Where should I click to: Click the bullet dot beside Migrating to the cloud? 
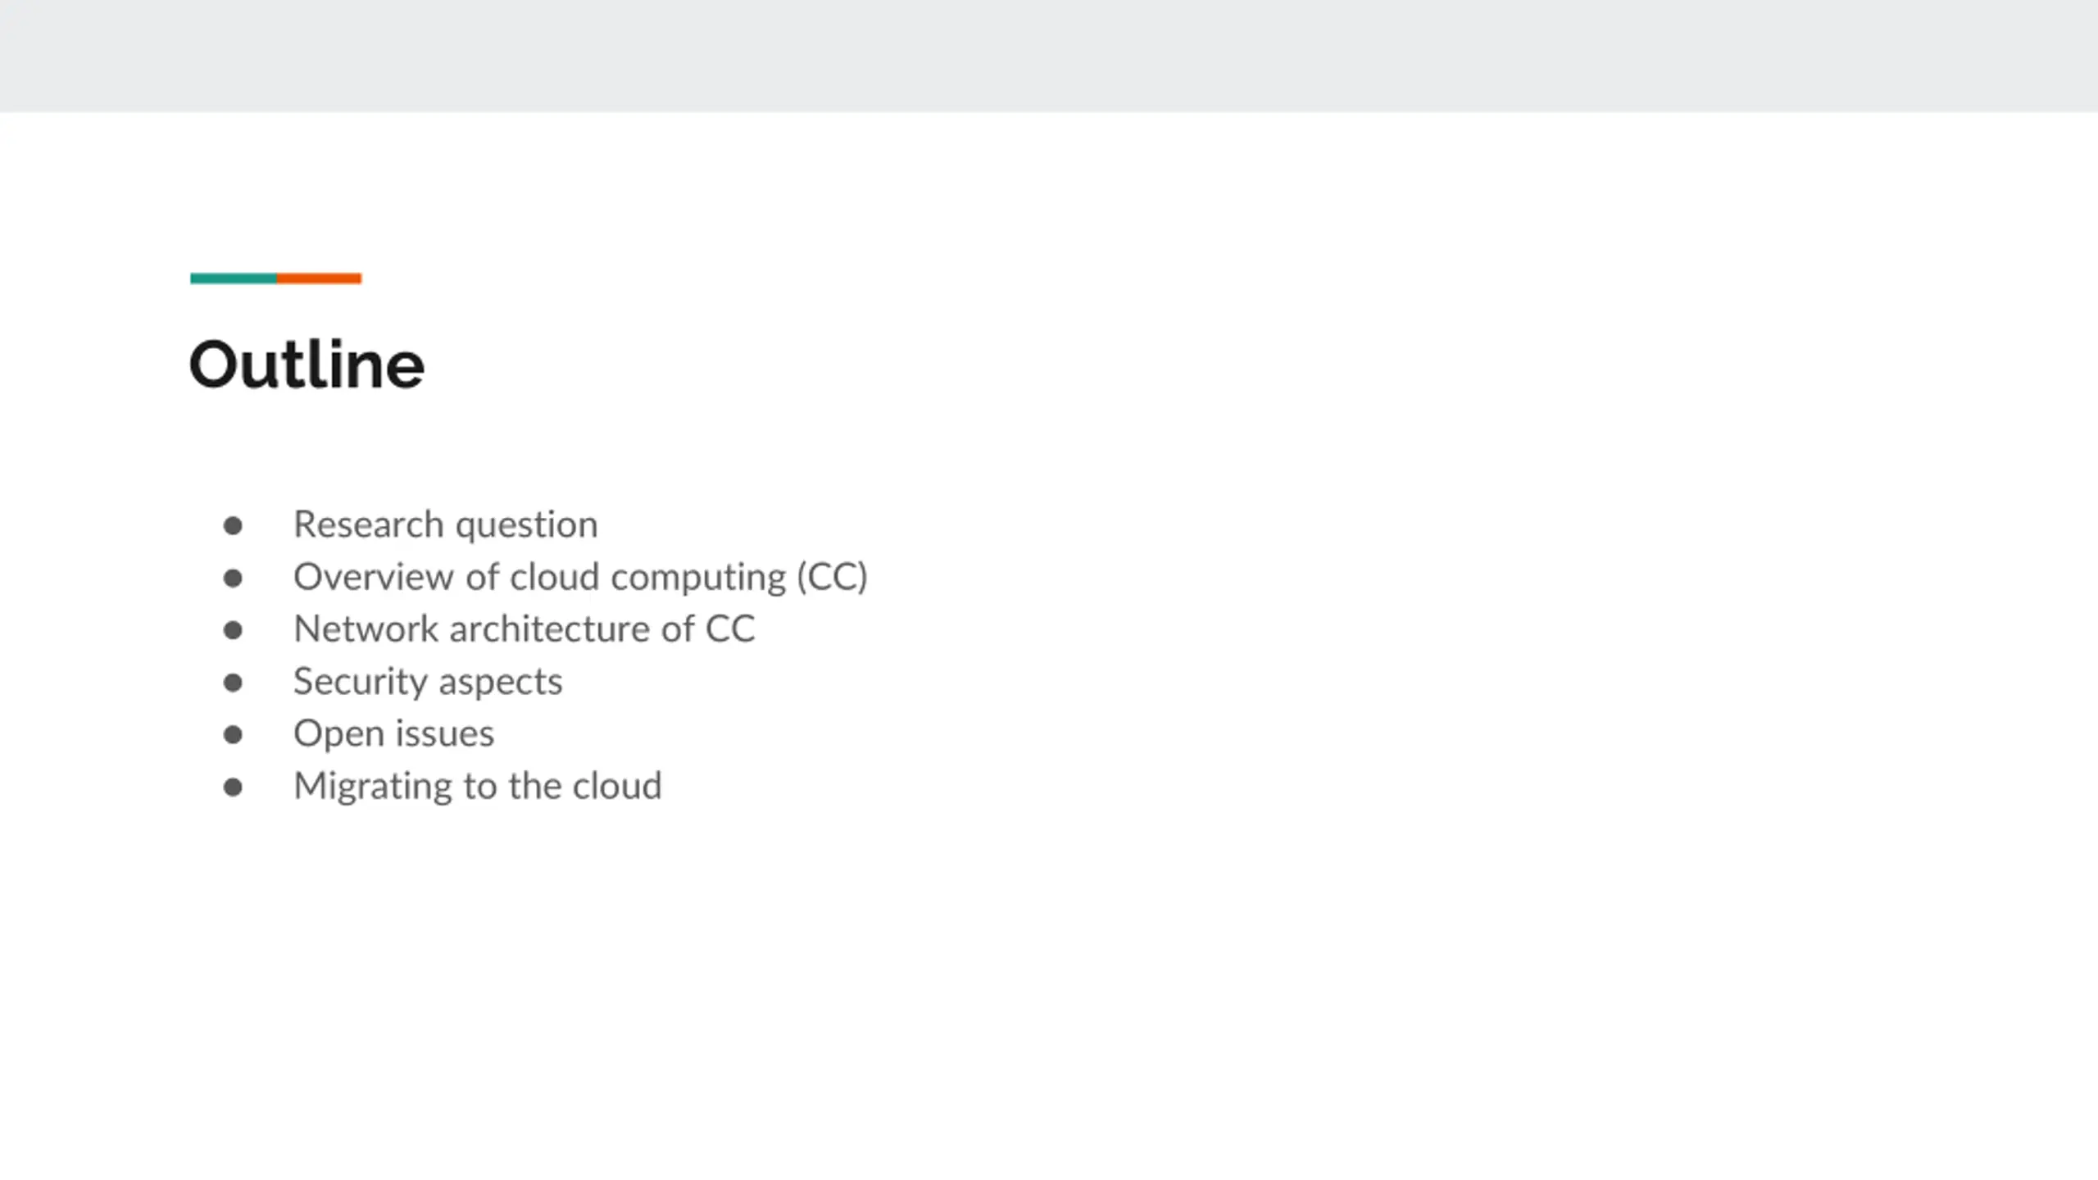coord(233,787)
